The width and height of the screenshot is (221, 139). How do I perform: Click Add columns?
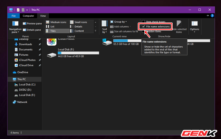point(121,27)
